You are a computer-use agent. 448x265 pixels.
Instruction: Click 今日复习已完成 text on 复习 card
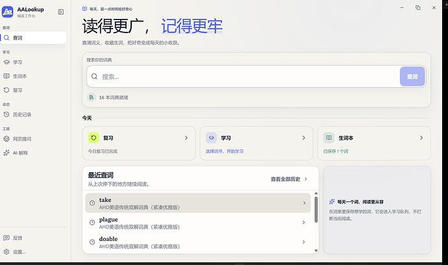103,151
